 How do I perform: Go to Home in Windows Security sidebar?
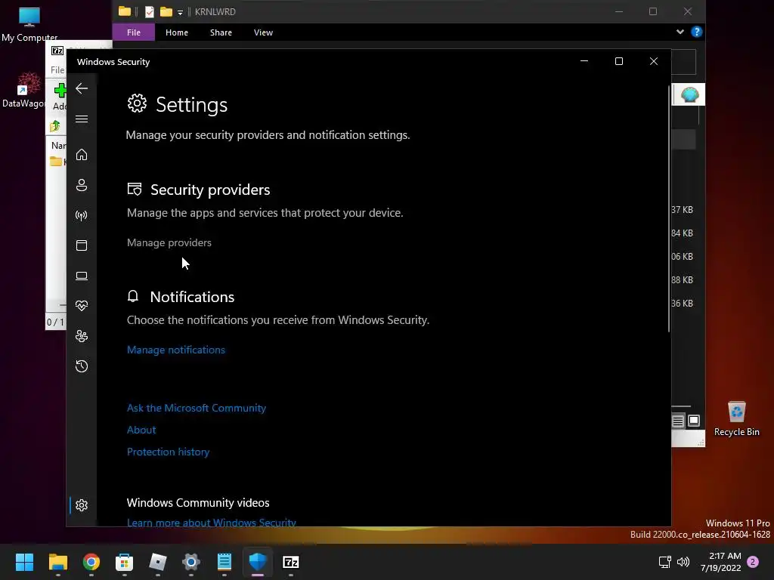[x=82, y=154]
